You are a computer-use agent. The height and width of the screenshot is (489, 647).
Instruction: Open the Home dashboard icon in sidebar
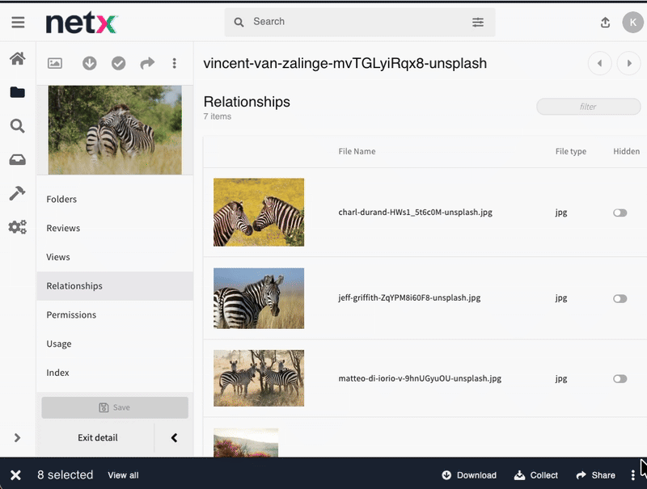[17, 59]
